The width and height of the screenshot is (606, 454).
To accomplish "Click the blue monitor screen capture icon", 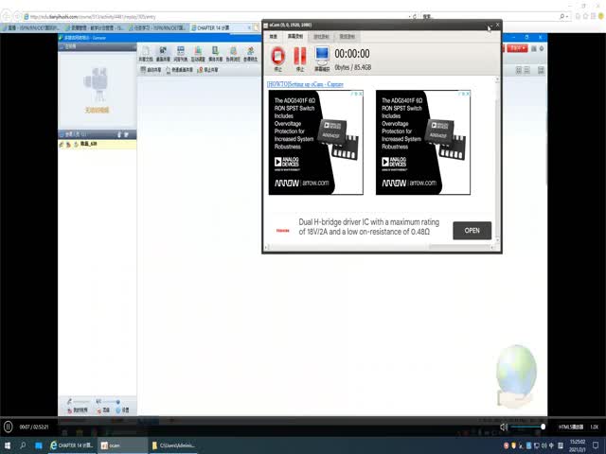I will pos(322,58).
